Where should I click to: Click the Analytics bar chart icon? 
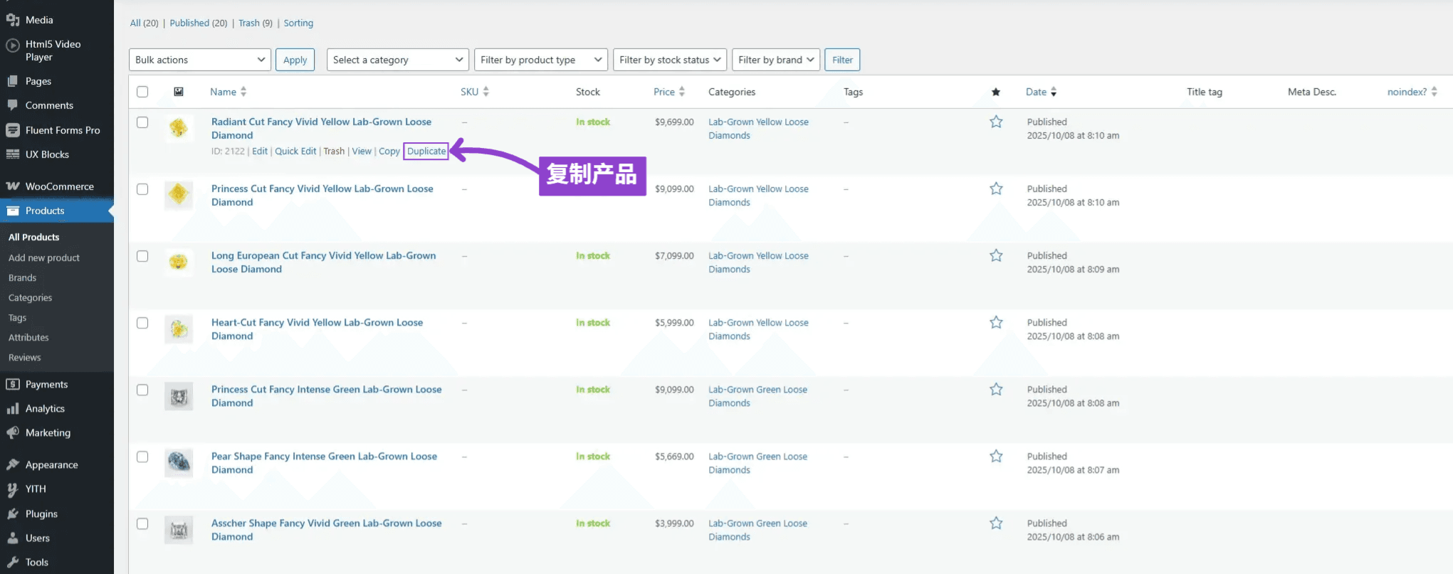click(x=13, y=409)
